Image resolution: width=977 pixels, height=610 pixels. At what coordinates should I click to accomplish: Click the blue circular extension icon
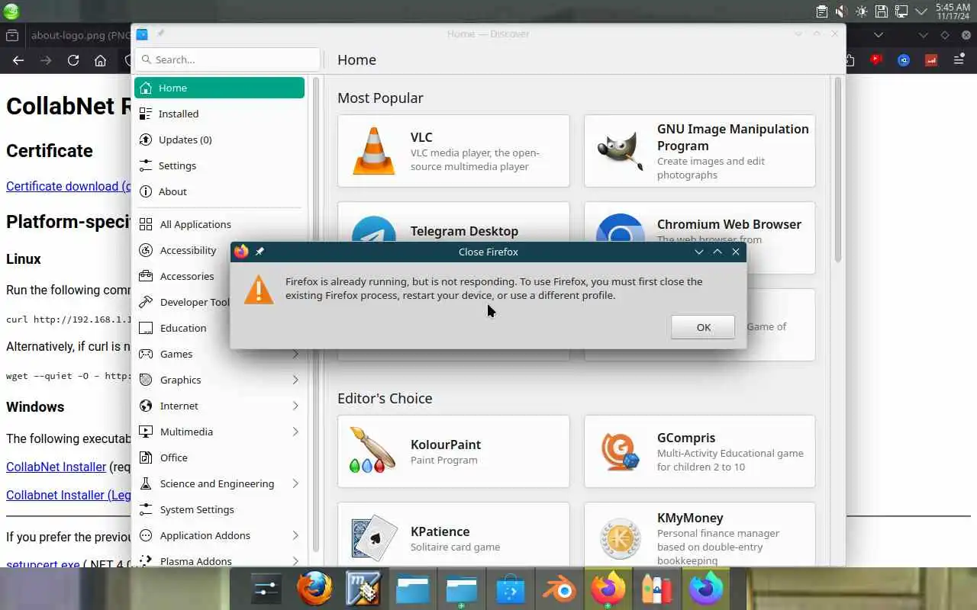(x=904, y=59)
